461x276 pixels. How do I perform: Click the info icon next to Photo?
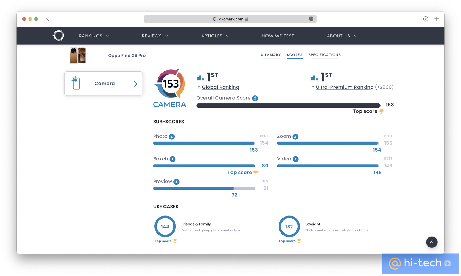[x=172, y=137]
